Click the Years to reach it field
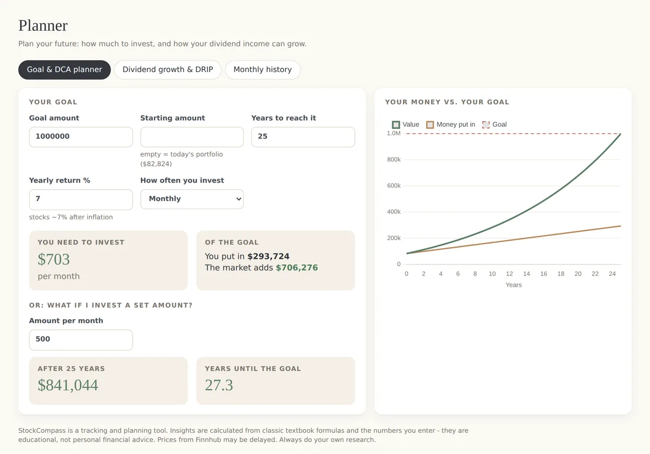Screen dimensions: 650x454 (x=303, y=137)
